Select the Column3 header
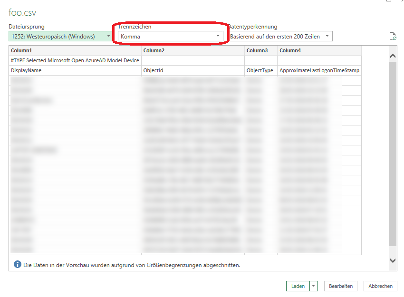The height and width of the screenshot is (297, 404). [260, 50]
